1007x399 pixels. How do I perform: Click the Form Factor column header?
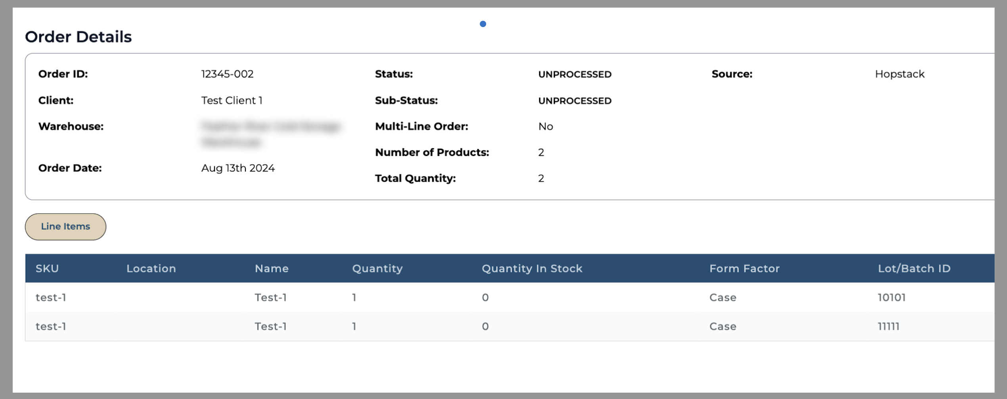coord(744,269)
